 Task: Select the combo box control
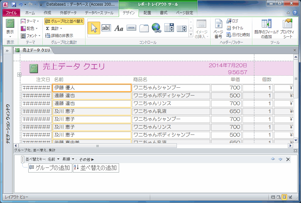coord(169,28)
